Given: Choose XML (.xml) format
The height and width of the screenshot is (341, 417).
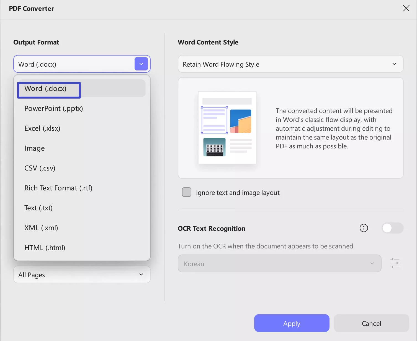Looking at the screenshot, I should point(41,228).
